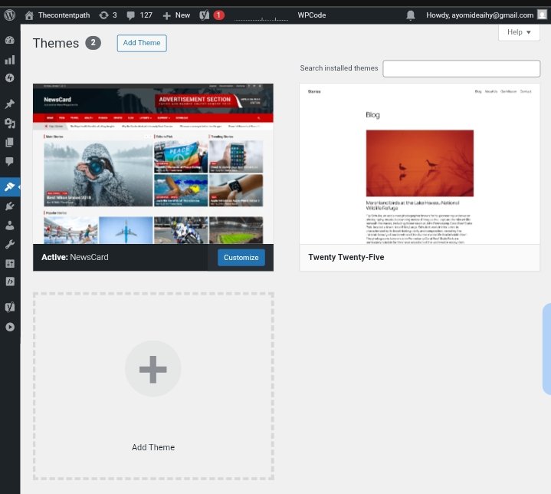551x494 pixels.
Task: Focus the Search installed themes field
Action: [x=461, y=68]
